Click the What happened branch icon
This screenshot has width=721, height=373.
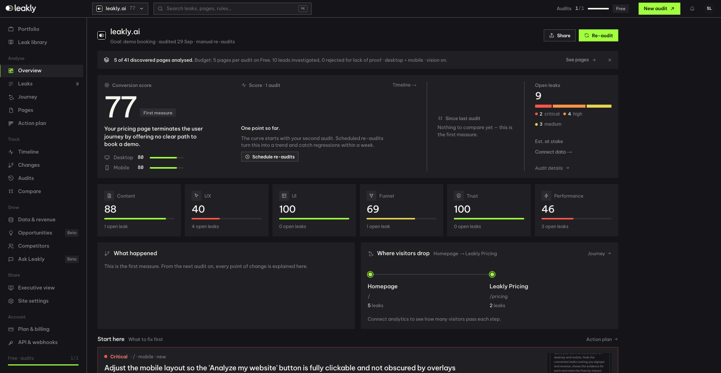tap(107, 254)
